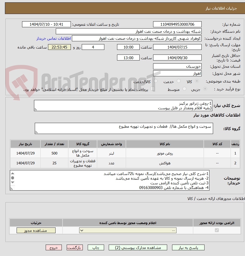Click the scrollbar thumb of the توضیحات field
The width and height of the screenshot is (245, 256).
(12, 178)
